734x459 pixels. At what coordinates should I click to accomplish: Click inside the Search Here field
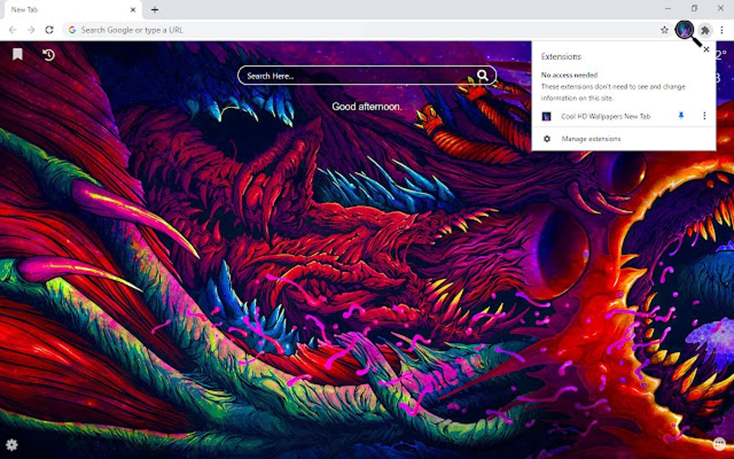(345, 75)
